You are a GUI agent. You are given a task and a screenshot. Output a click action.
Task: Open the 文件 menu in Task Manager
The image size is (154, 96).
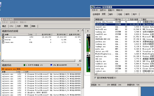coord(95,10)
